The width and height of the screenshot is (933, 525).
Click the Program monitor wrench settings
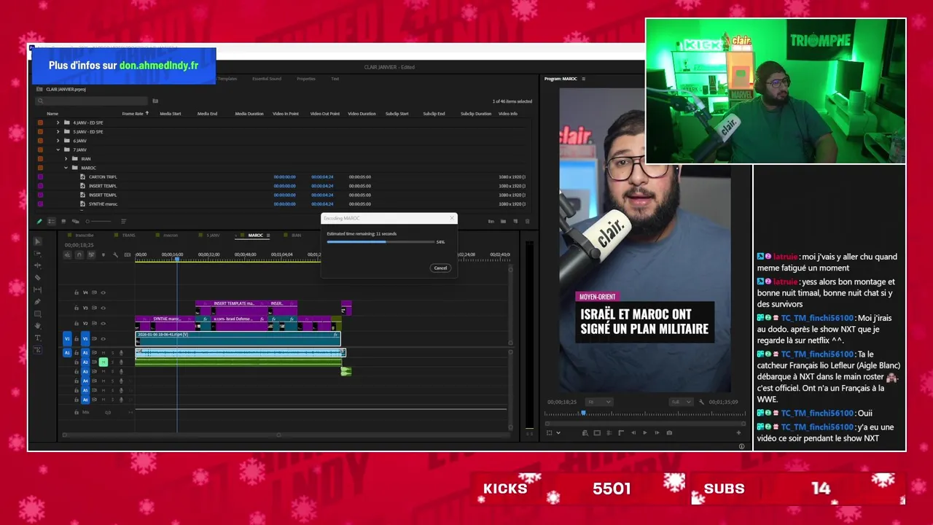click(701, 402)
